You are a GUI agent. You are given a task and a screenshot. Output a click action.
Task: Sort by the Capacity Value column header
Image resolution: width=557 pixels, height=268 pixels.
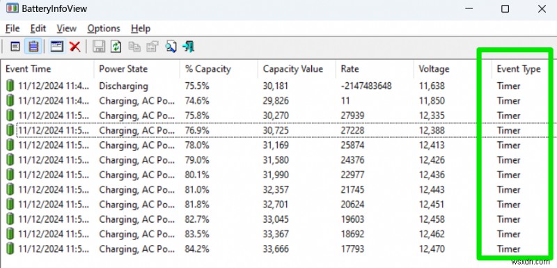(x=297, y=69)
